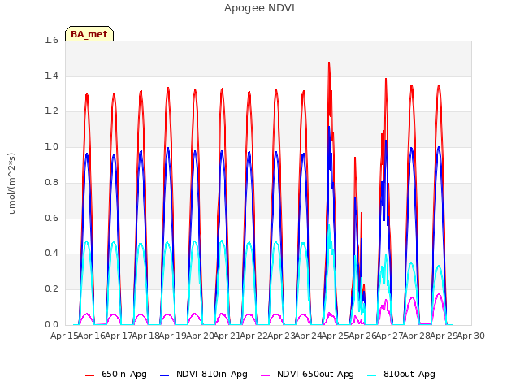Click the magenta NDVI_650out_Apg legend swatch
Screen dimensions: 520x390
tap(266, 375)
